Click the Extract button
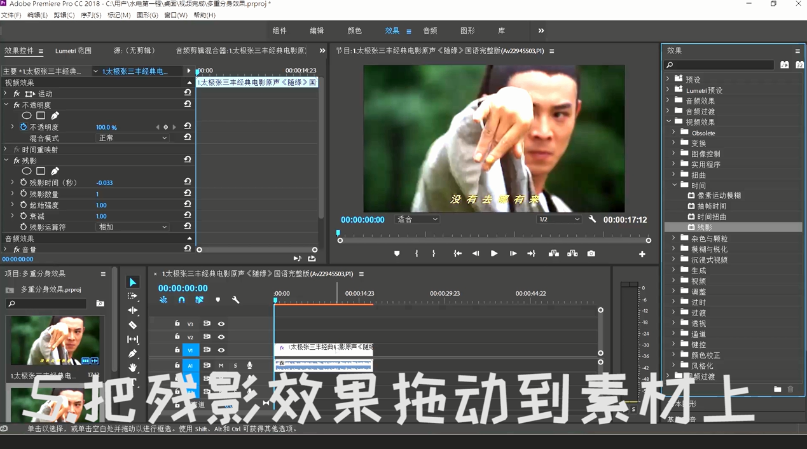 [x=572, y=254]
